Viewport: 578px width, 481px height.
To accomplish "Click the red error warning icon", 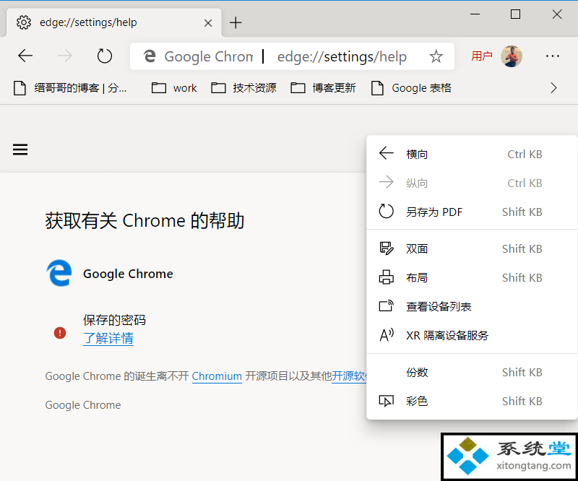I will [x=60, y=333].
